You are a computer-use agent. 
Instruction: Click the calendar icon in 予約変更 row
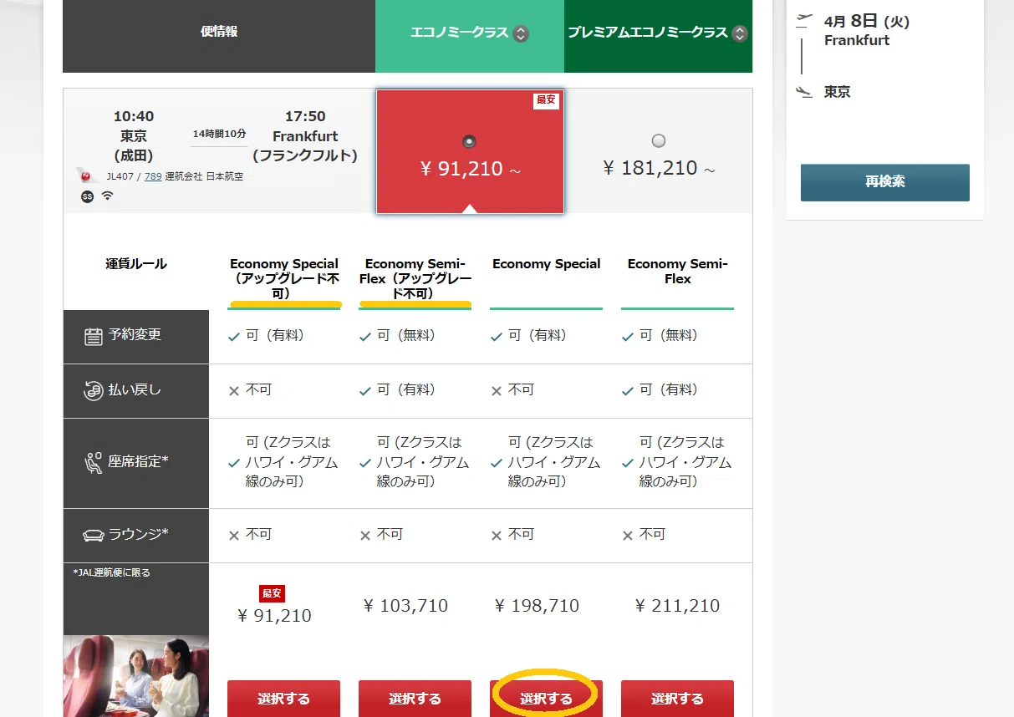pyautogui.click(x=94, y=337)
